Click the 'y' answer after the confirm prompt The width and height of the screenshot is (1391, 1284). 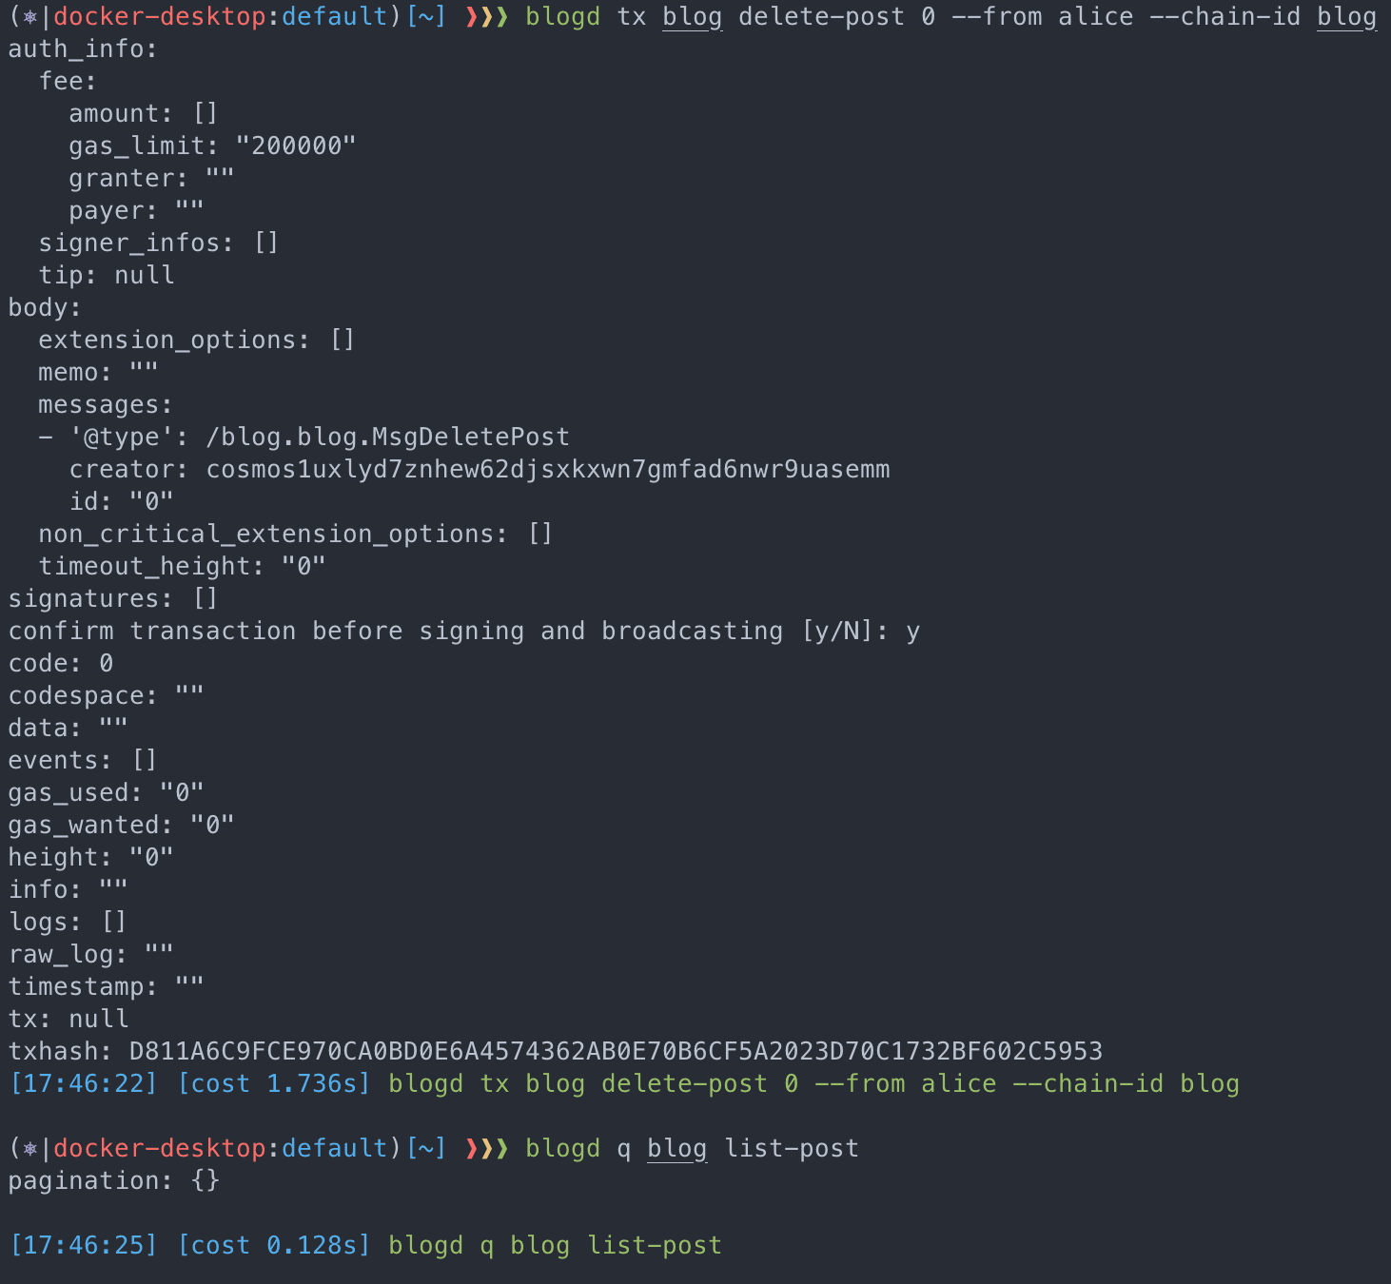tap(912, 632)
